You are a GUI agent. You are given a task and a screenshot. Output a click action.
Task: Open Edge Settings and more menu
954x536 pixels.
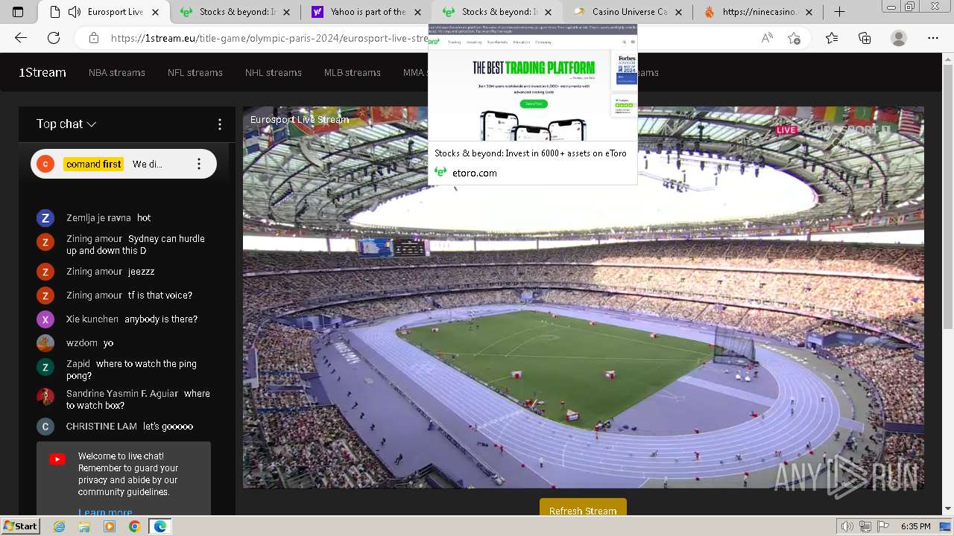tap(933, 38)
